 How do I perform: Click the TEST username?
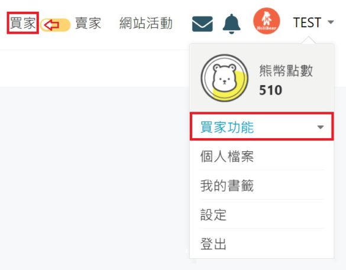pos(307,22)
